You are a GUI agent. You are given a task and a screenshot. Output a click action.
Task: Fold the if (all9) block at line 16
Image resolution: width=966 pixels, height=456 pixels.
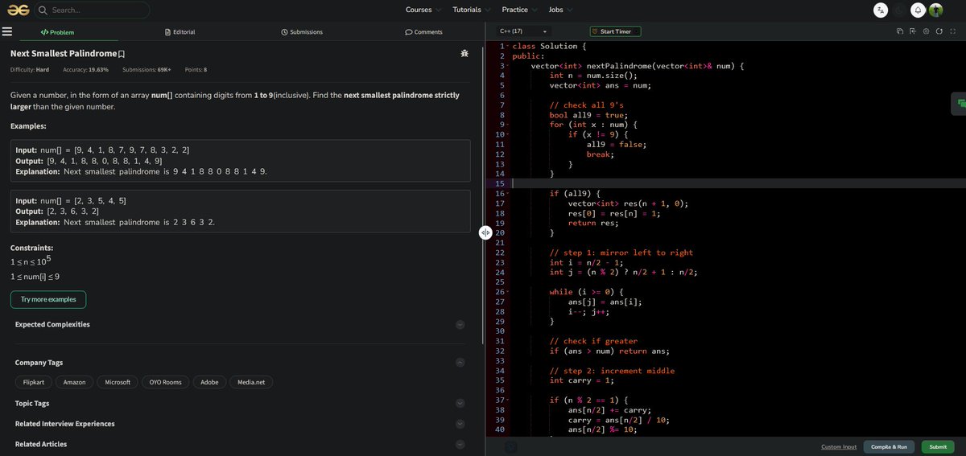click(x=508, y=194)
